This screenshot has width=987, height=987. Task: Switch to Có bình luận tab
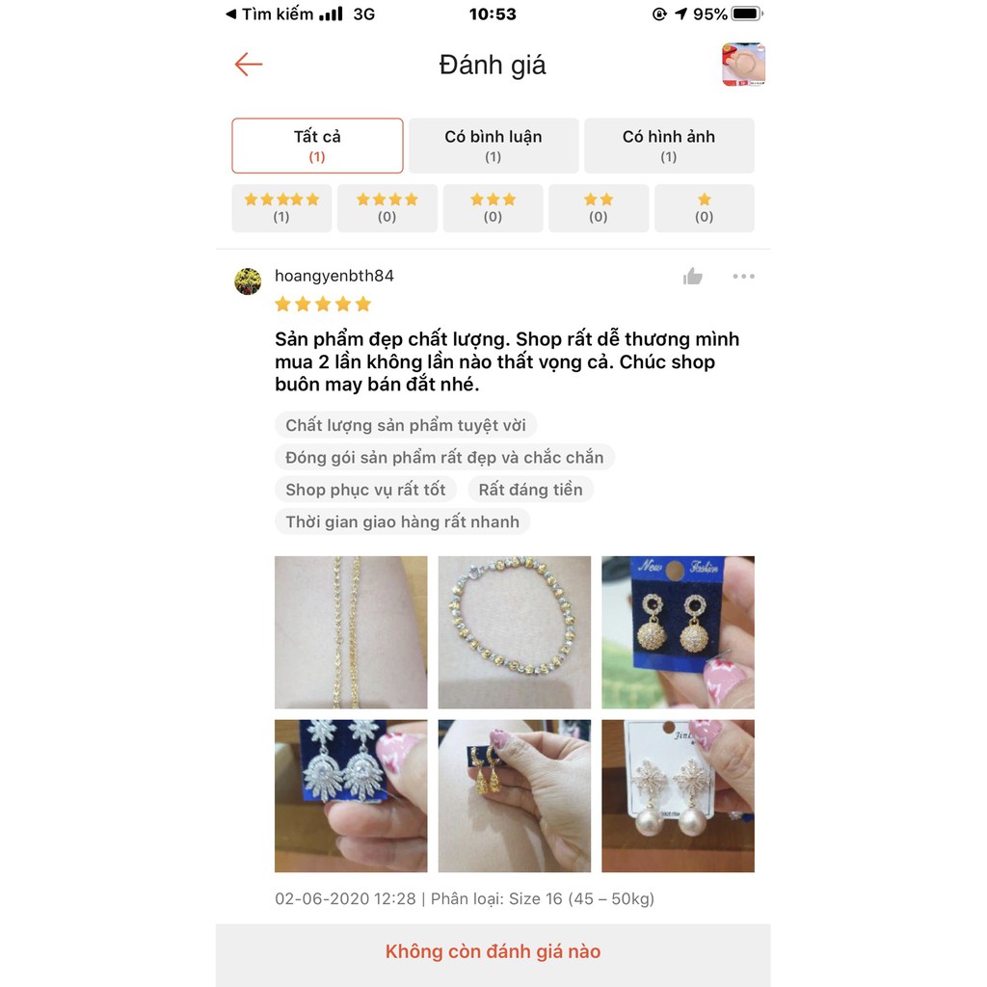click(493, 146)
